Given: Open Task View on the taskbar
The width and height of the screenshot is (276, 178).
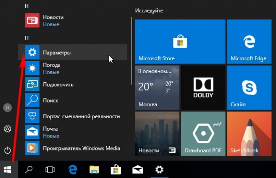Looking at the screenshot, I should (x=50, y=170).
